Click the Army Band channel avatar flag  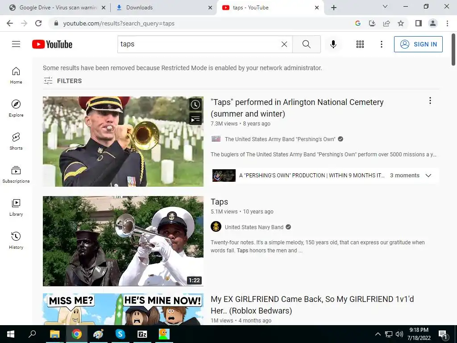216,139
